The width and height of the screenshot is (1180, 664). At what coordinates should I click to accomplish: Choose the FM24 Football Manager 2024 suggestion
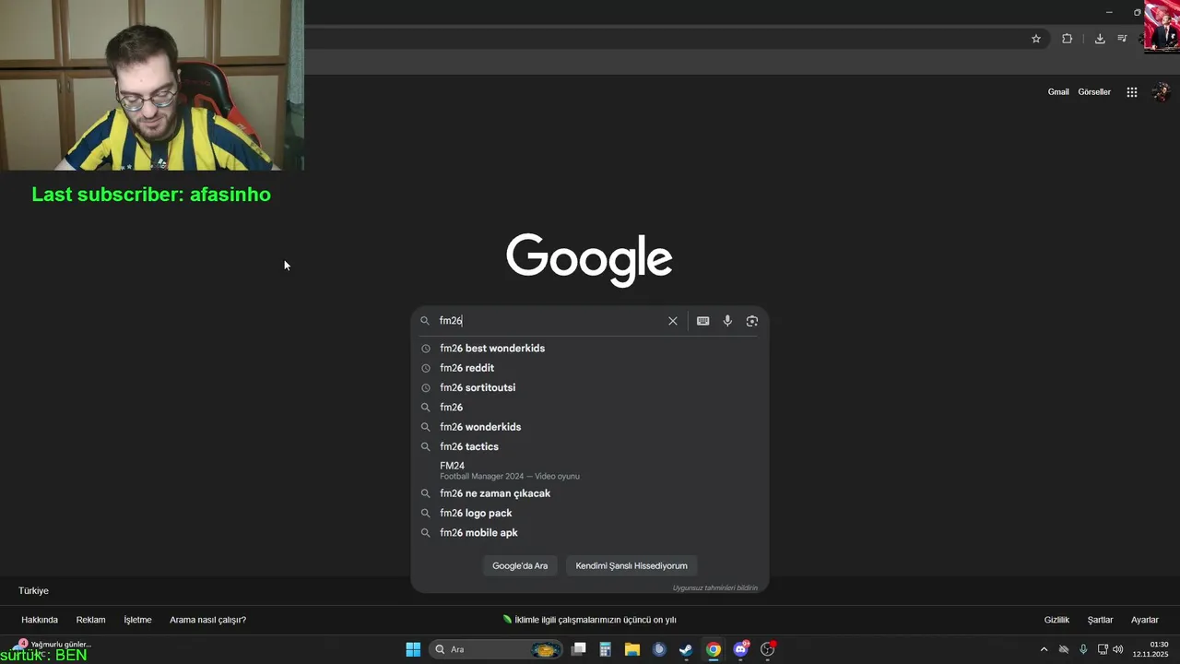[x=590, y=470]
